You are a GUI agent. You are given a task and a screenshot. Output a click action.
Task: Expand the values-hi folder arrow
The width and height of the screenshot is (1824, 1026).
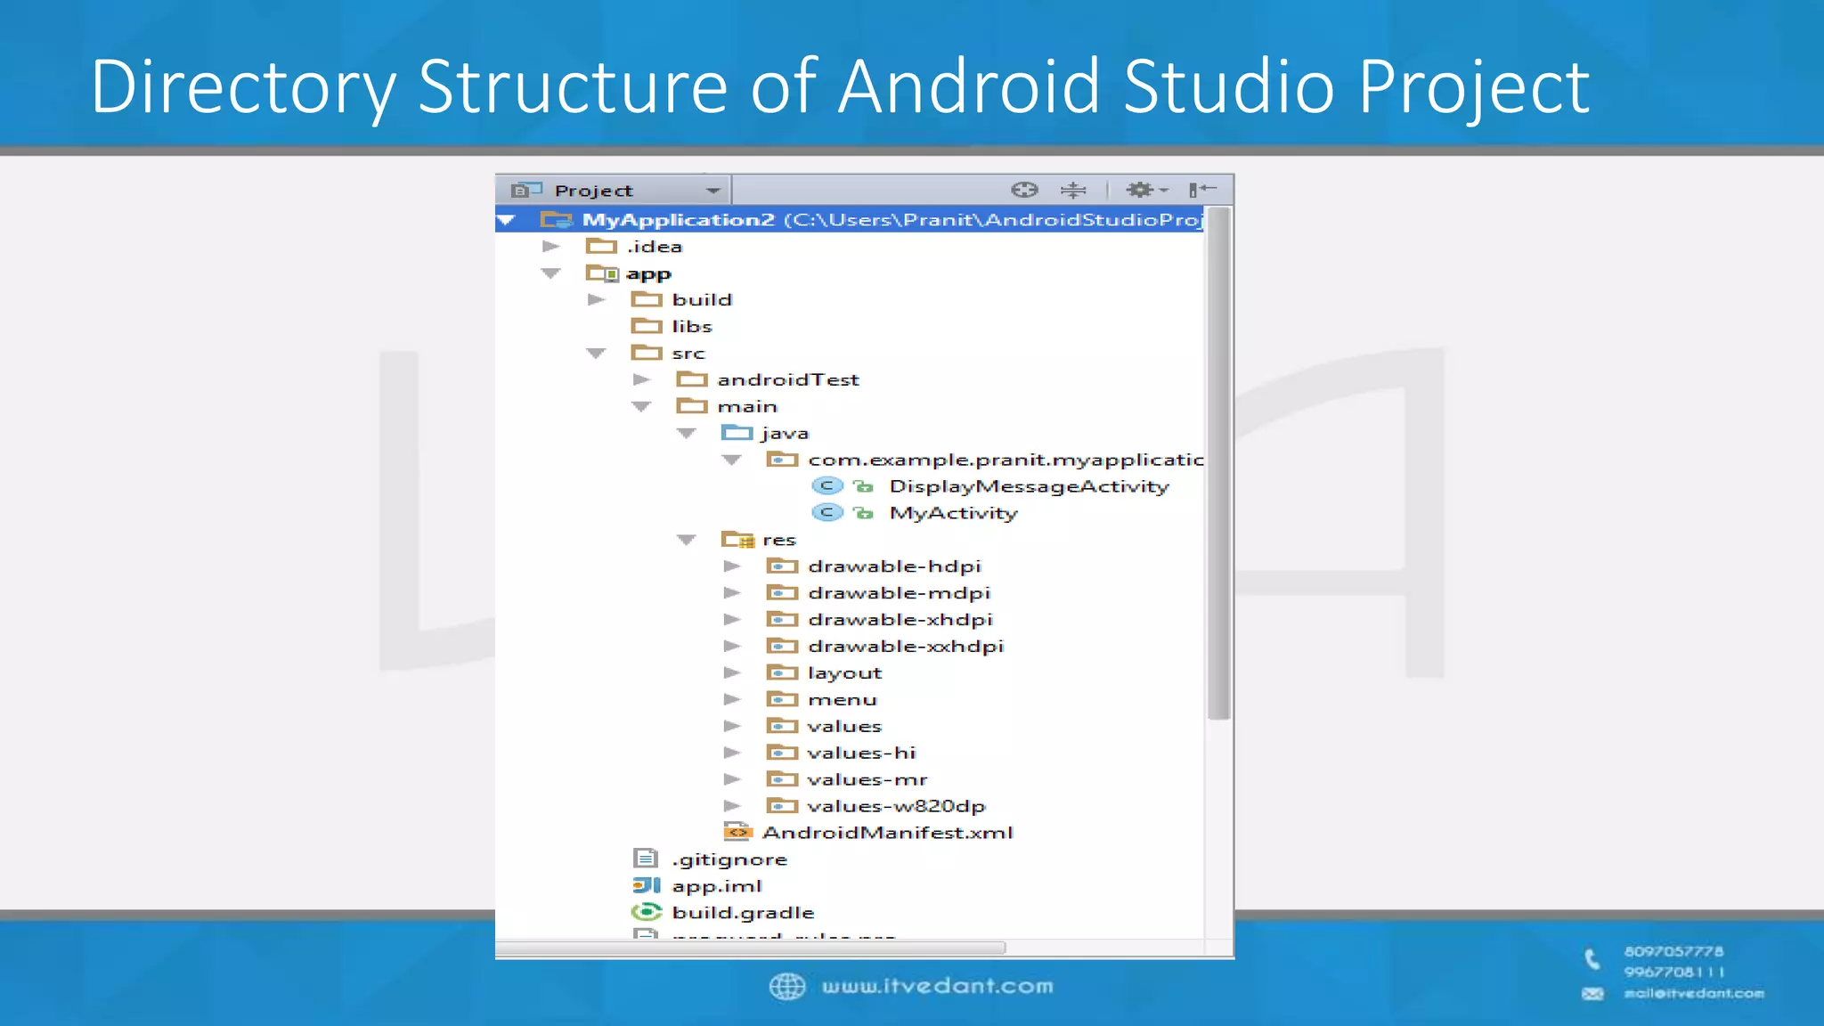point(732,753)
